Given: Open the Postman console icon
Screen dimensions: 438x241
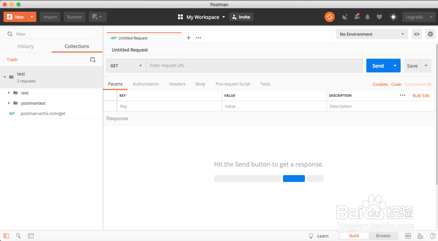Looking at the screenshot, I should (x=31, y=236).
